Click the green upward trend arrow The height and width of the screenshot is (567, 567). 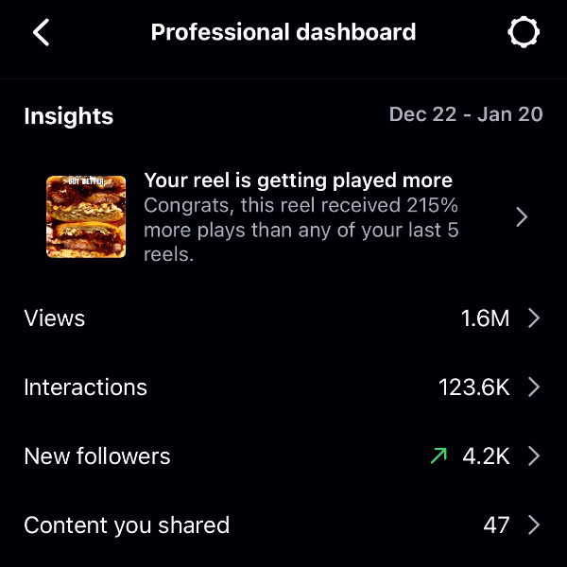438,456
